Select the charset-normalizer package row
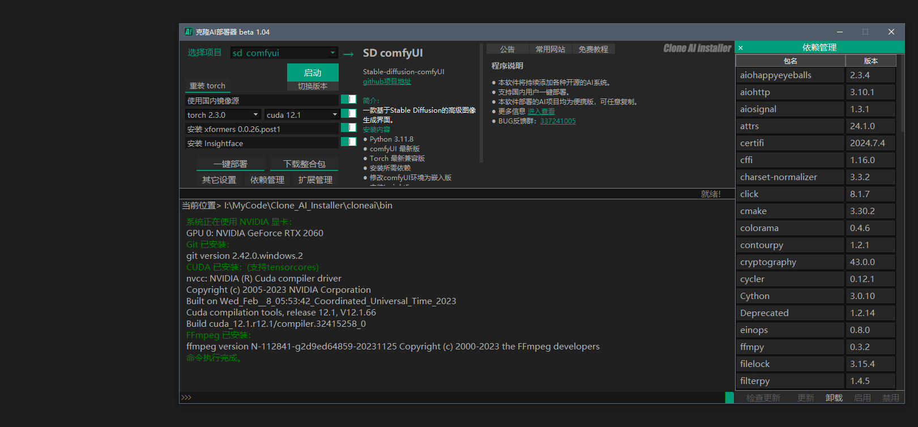918x427 pixels. click(816, 177)
